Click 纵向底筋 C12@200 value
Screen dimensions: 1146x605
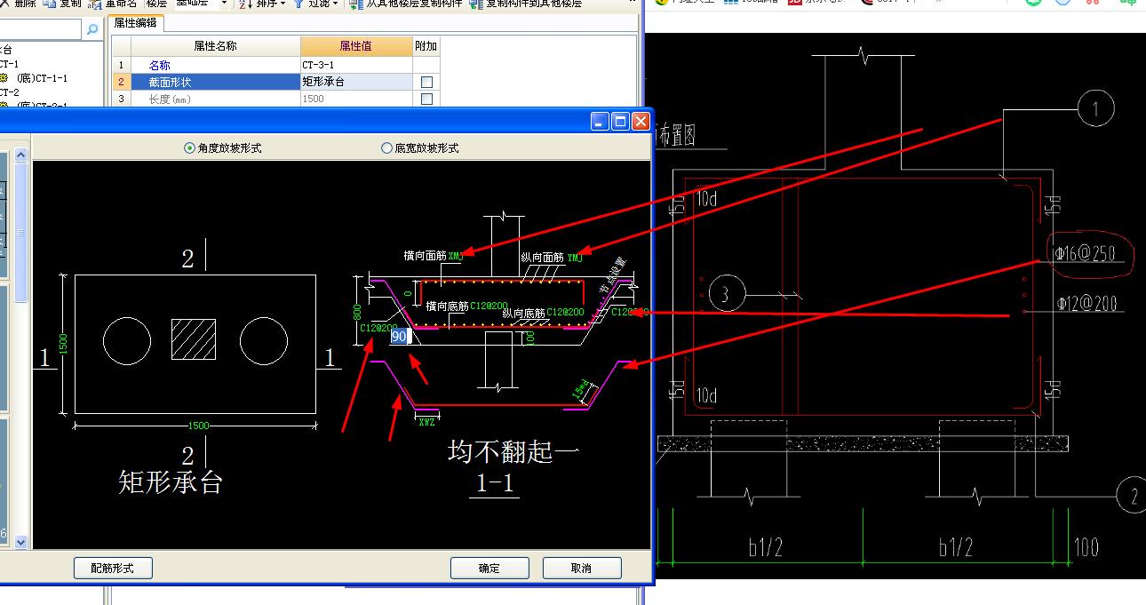[565, 313]
